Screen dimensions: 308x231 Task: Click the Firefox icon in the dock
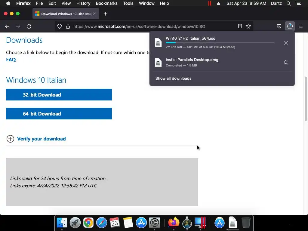[174, 223]
